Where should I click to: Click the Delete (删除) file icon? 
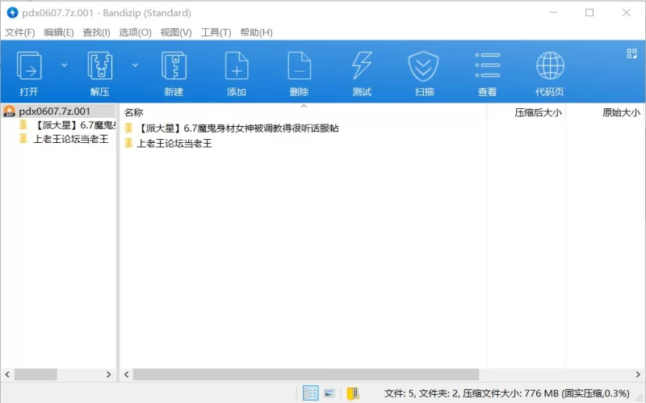[x=299, y=66]
